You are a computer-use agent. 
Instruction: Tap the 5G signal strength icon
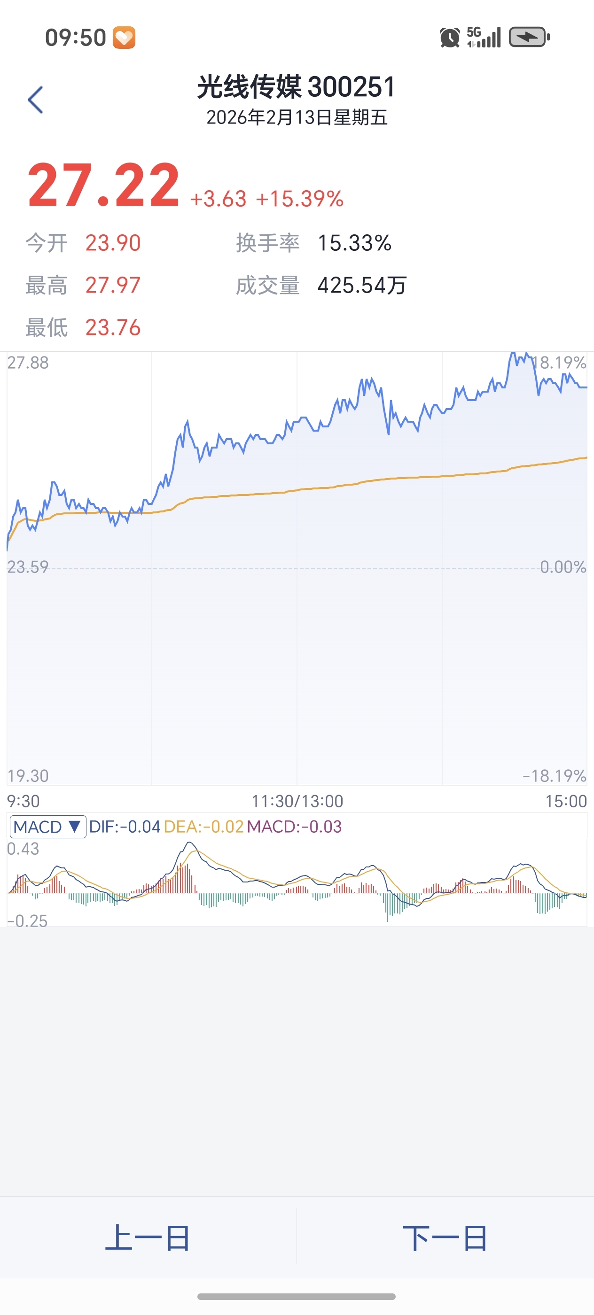point(484,37)
